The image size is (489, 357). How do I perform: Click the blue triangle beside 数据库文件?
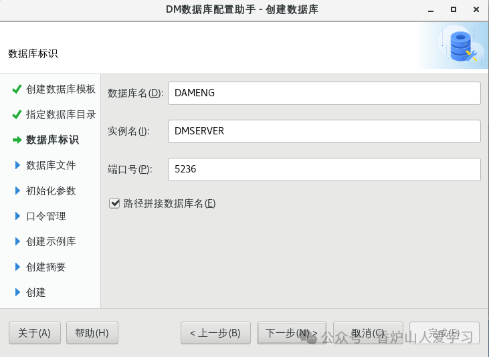tap(17, 165)
